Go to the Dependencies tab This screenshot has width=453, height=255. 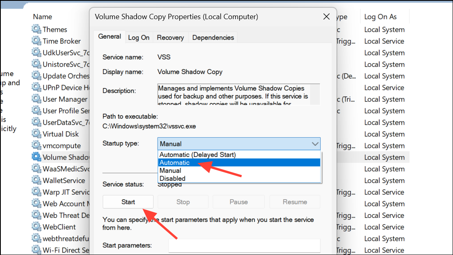click(213, 37)
